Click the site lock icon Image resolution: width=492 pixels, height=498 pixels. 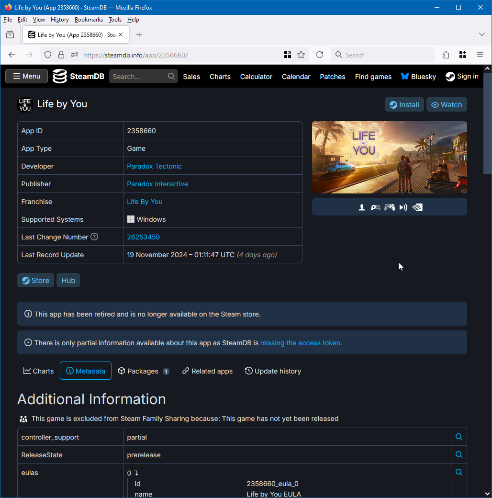[x=61, y=55]
